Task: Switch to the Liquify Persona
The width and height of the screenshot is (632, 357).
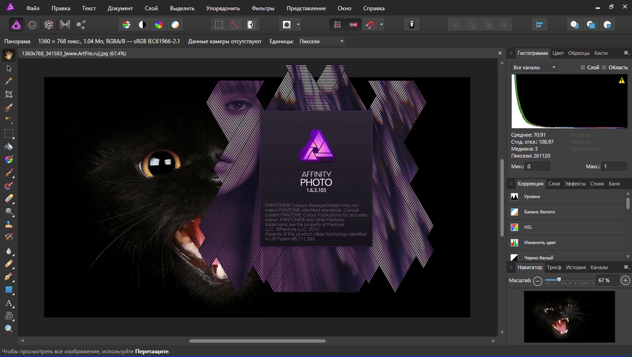Action: coord(33,25)
